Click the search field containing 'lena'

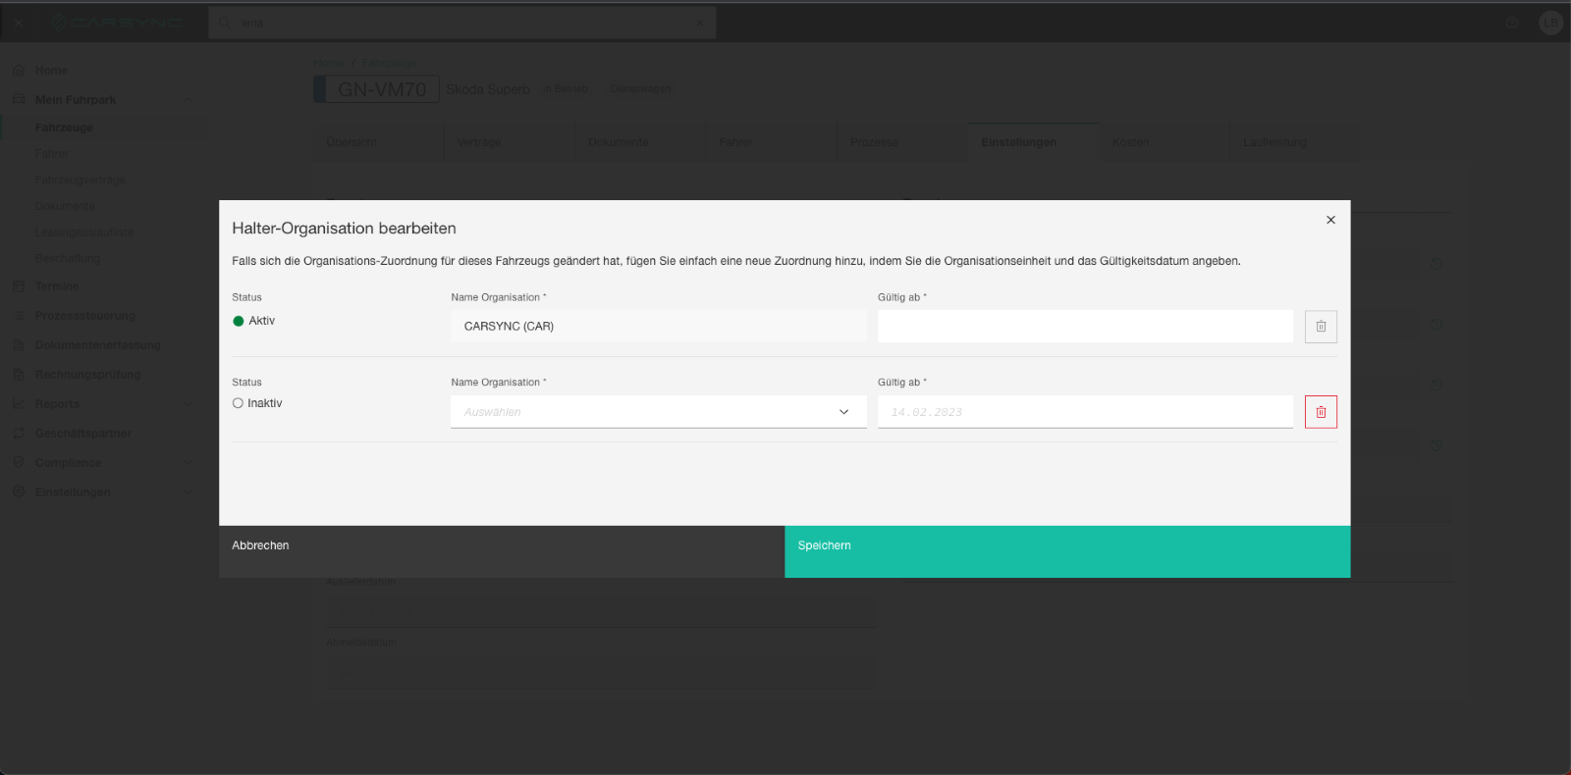tap(461, 23)
